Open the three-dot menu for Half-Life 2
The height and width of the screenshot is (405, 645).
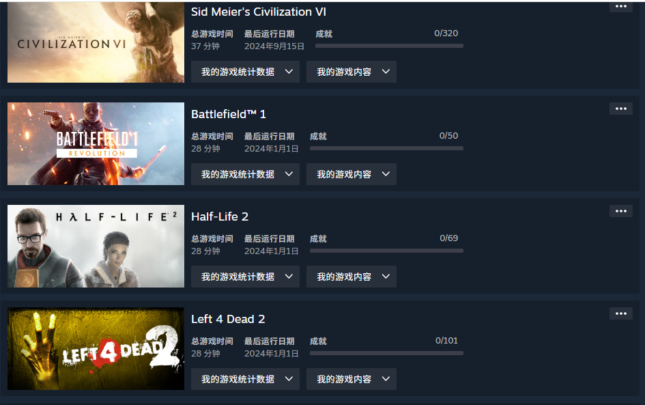tap(620, 211)
